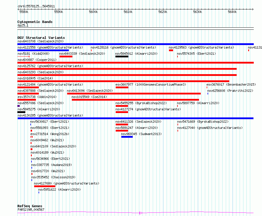Click the FARS2|NM_006567 gene label
The image size is (262, 216).
[31, 210]
